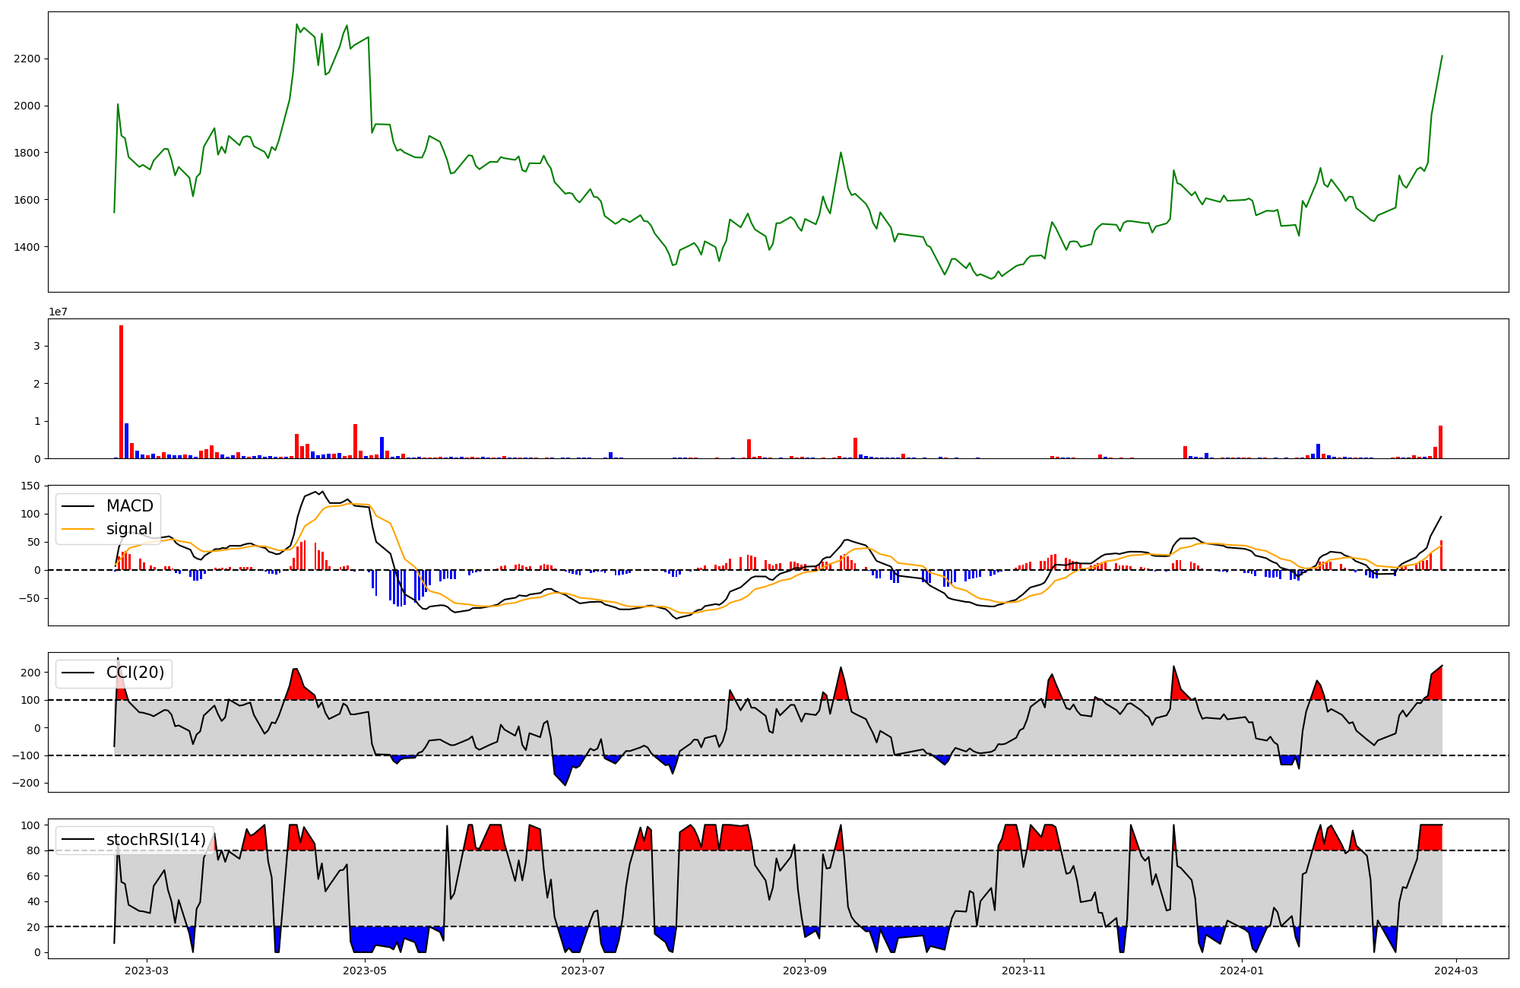Image resolution: width=1520 pixels, height=988 pixels.
Task: Click the 2024-01 x-axis date label
Action: coord(1242,971)
